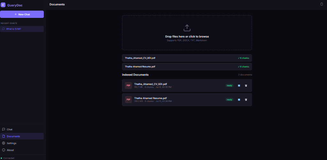Delete Thalha_Ahamed_CV_GDI.pdf using its trash icon
Viewport: 327px width, 160px height.
246,86
